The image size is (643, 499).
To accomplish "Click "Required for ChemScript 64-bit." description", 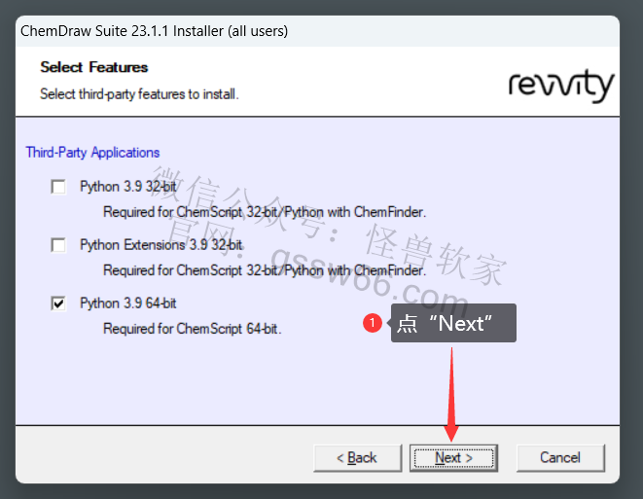I will 193,329.
